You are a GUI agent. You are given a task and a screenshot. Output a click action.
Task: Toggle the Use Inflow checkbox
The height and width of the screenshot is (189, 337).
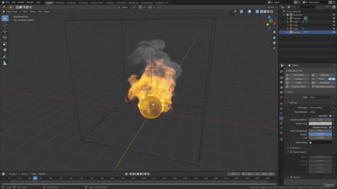tap(330, 116)
